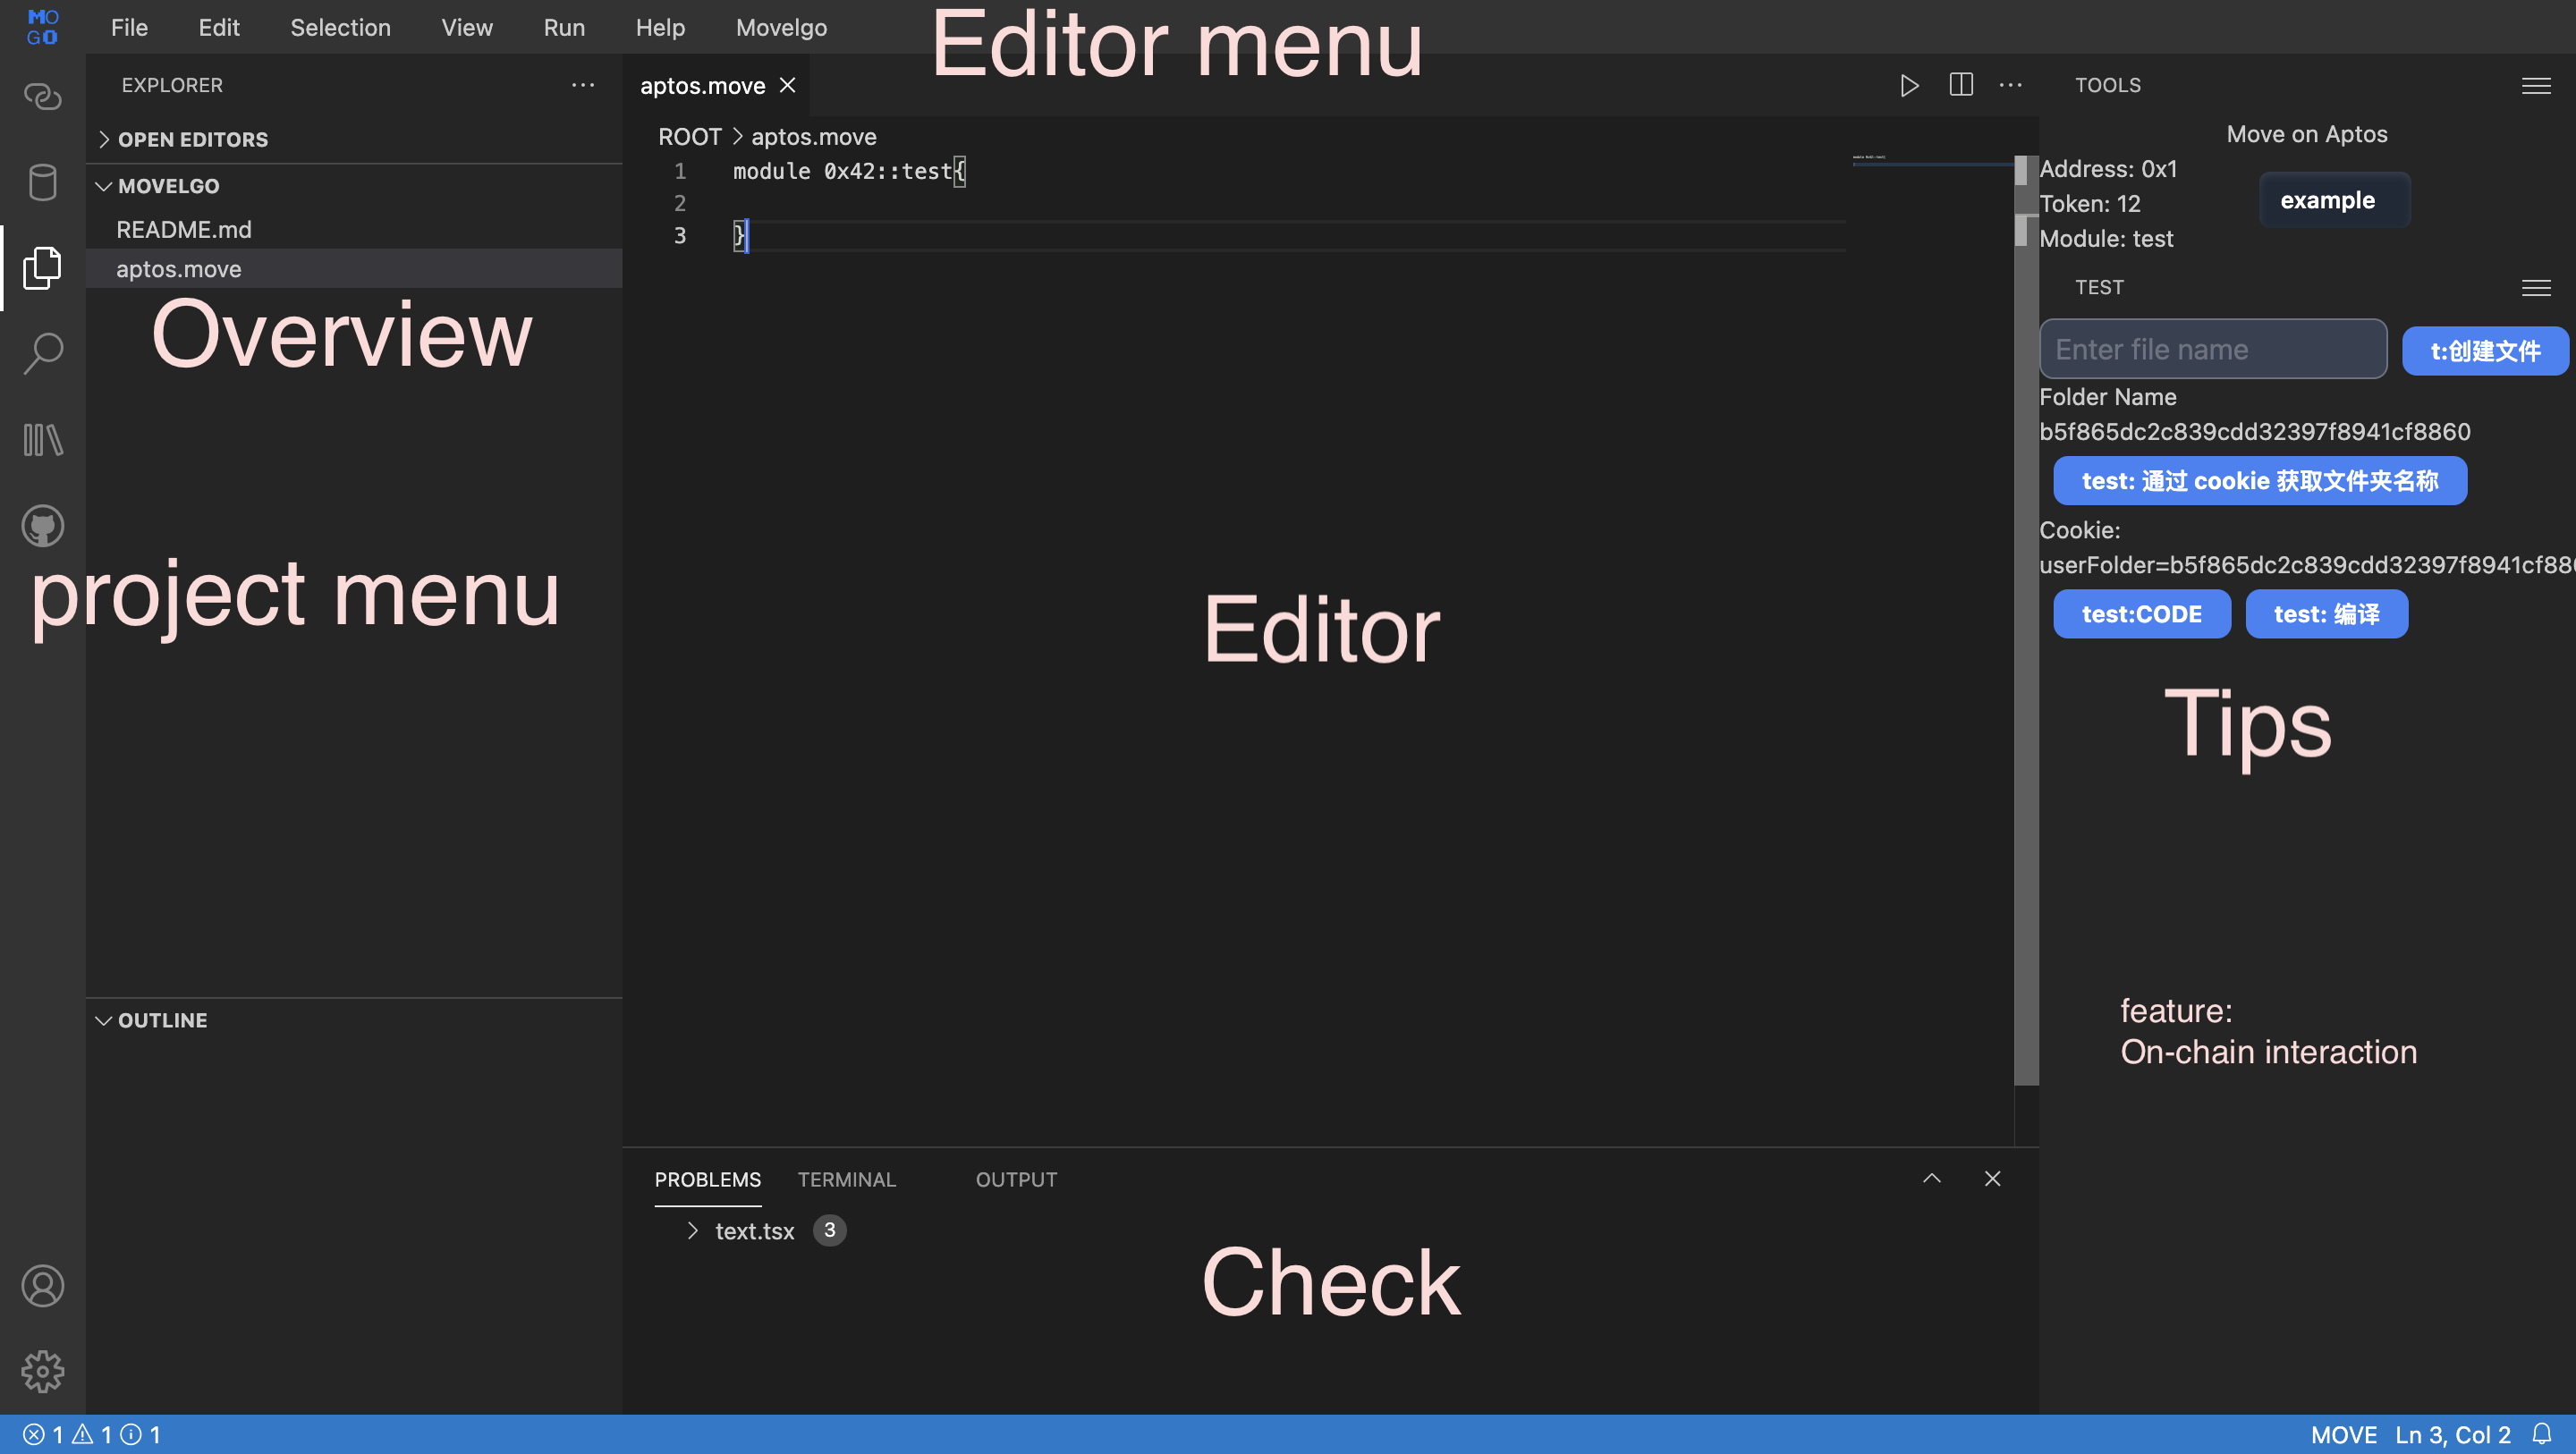Run the file with play icon
2576x1454 pixels.
(x=1909, y=86)
